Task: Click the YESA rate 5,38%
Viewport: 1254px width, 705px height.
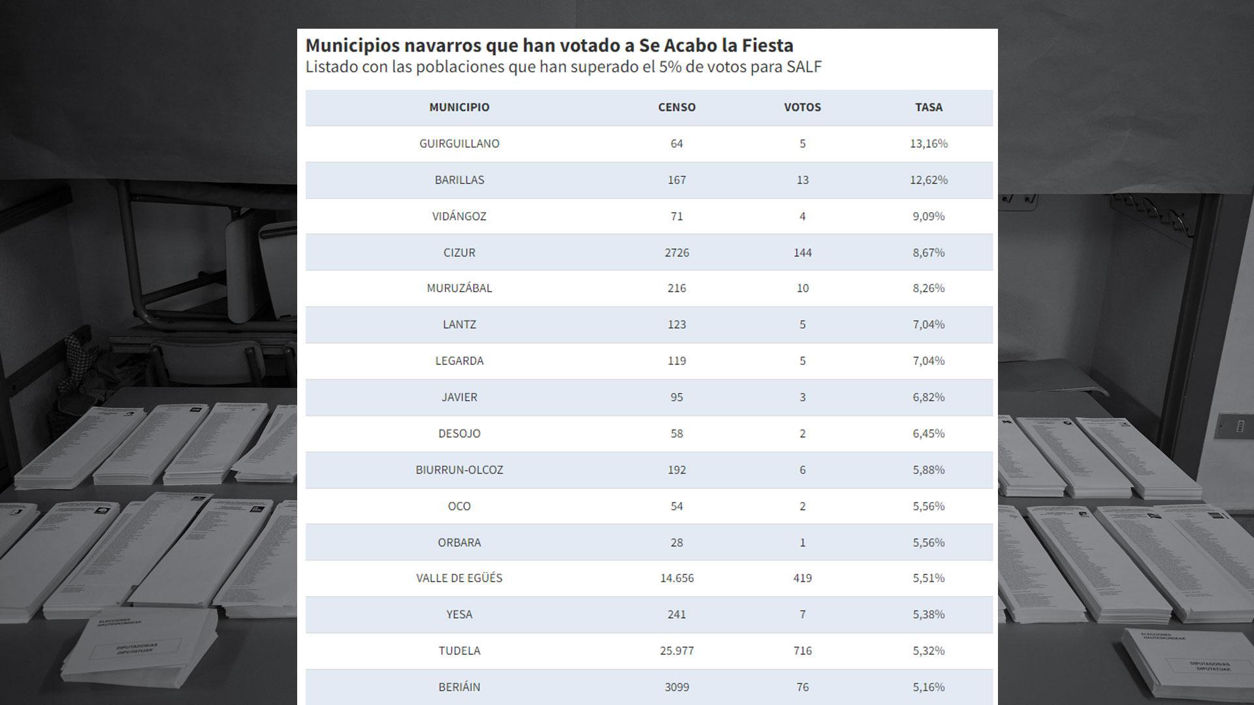Action: tap(928, 614)
